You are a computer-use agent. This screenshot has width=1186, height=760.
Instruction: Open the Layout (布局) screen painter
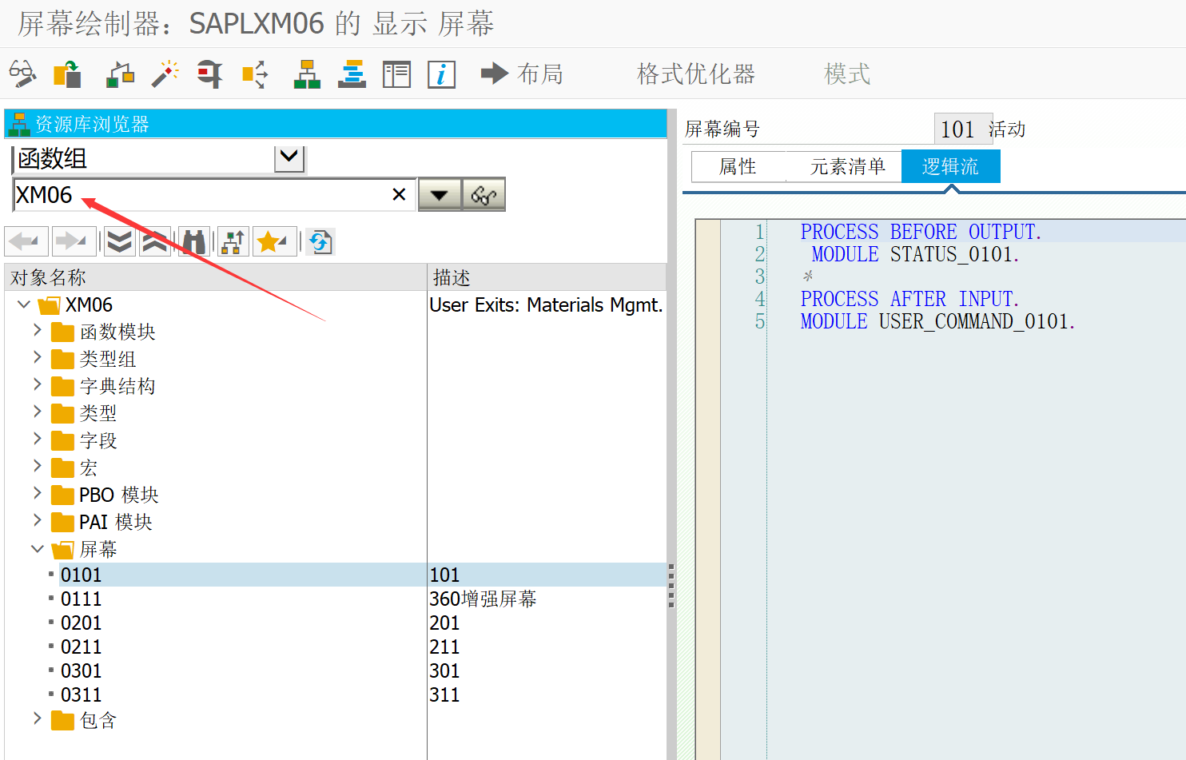pyautogui.click(x=522, y=74)
